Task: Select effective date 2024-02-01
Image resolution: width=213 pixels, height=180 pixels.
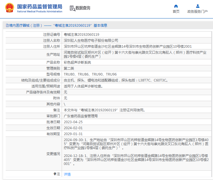Action: [73, 128]
